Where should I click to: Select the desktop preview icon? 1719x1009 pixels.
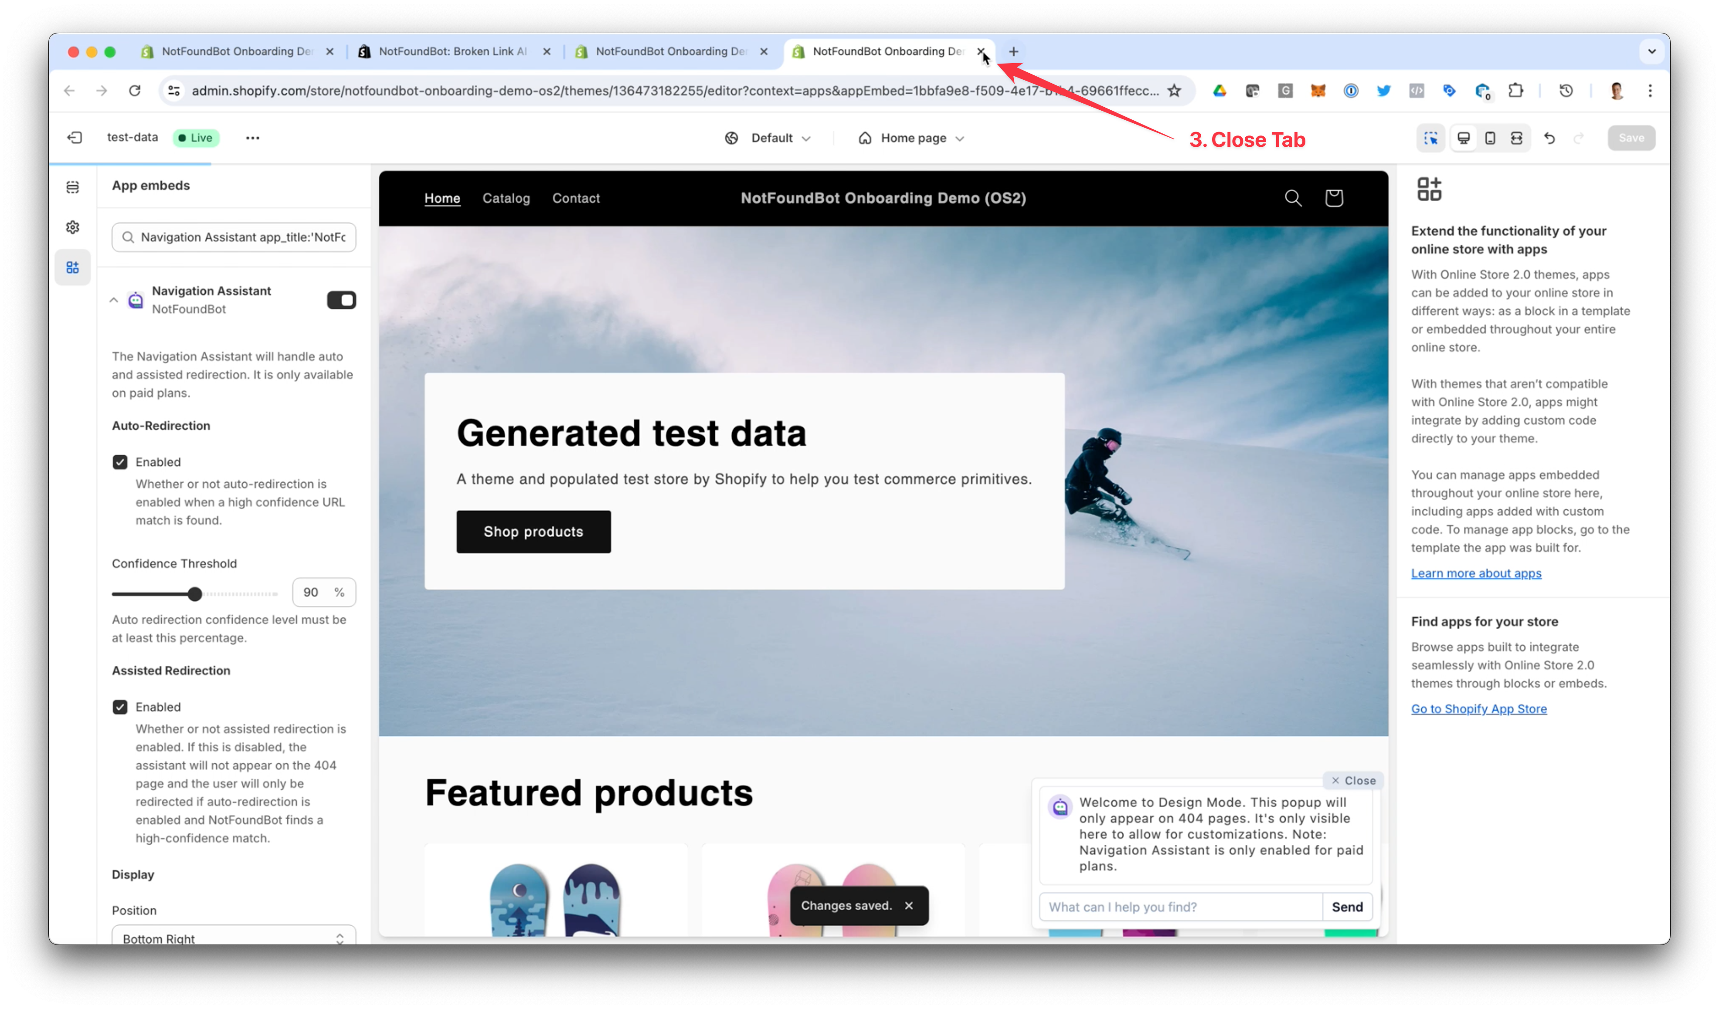click(x=1464, y=138)
